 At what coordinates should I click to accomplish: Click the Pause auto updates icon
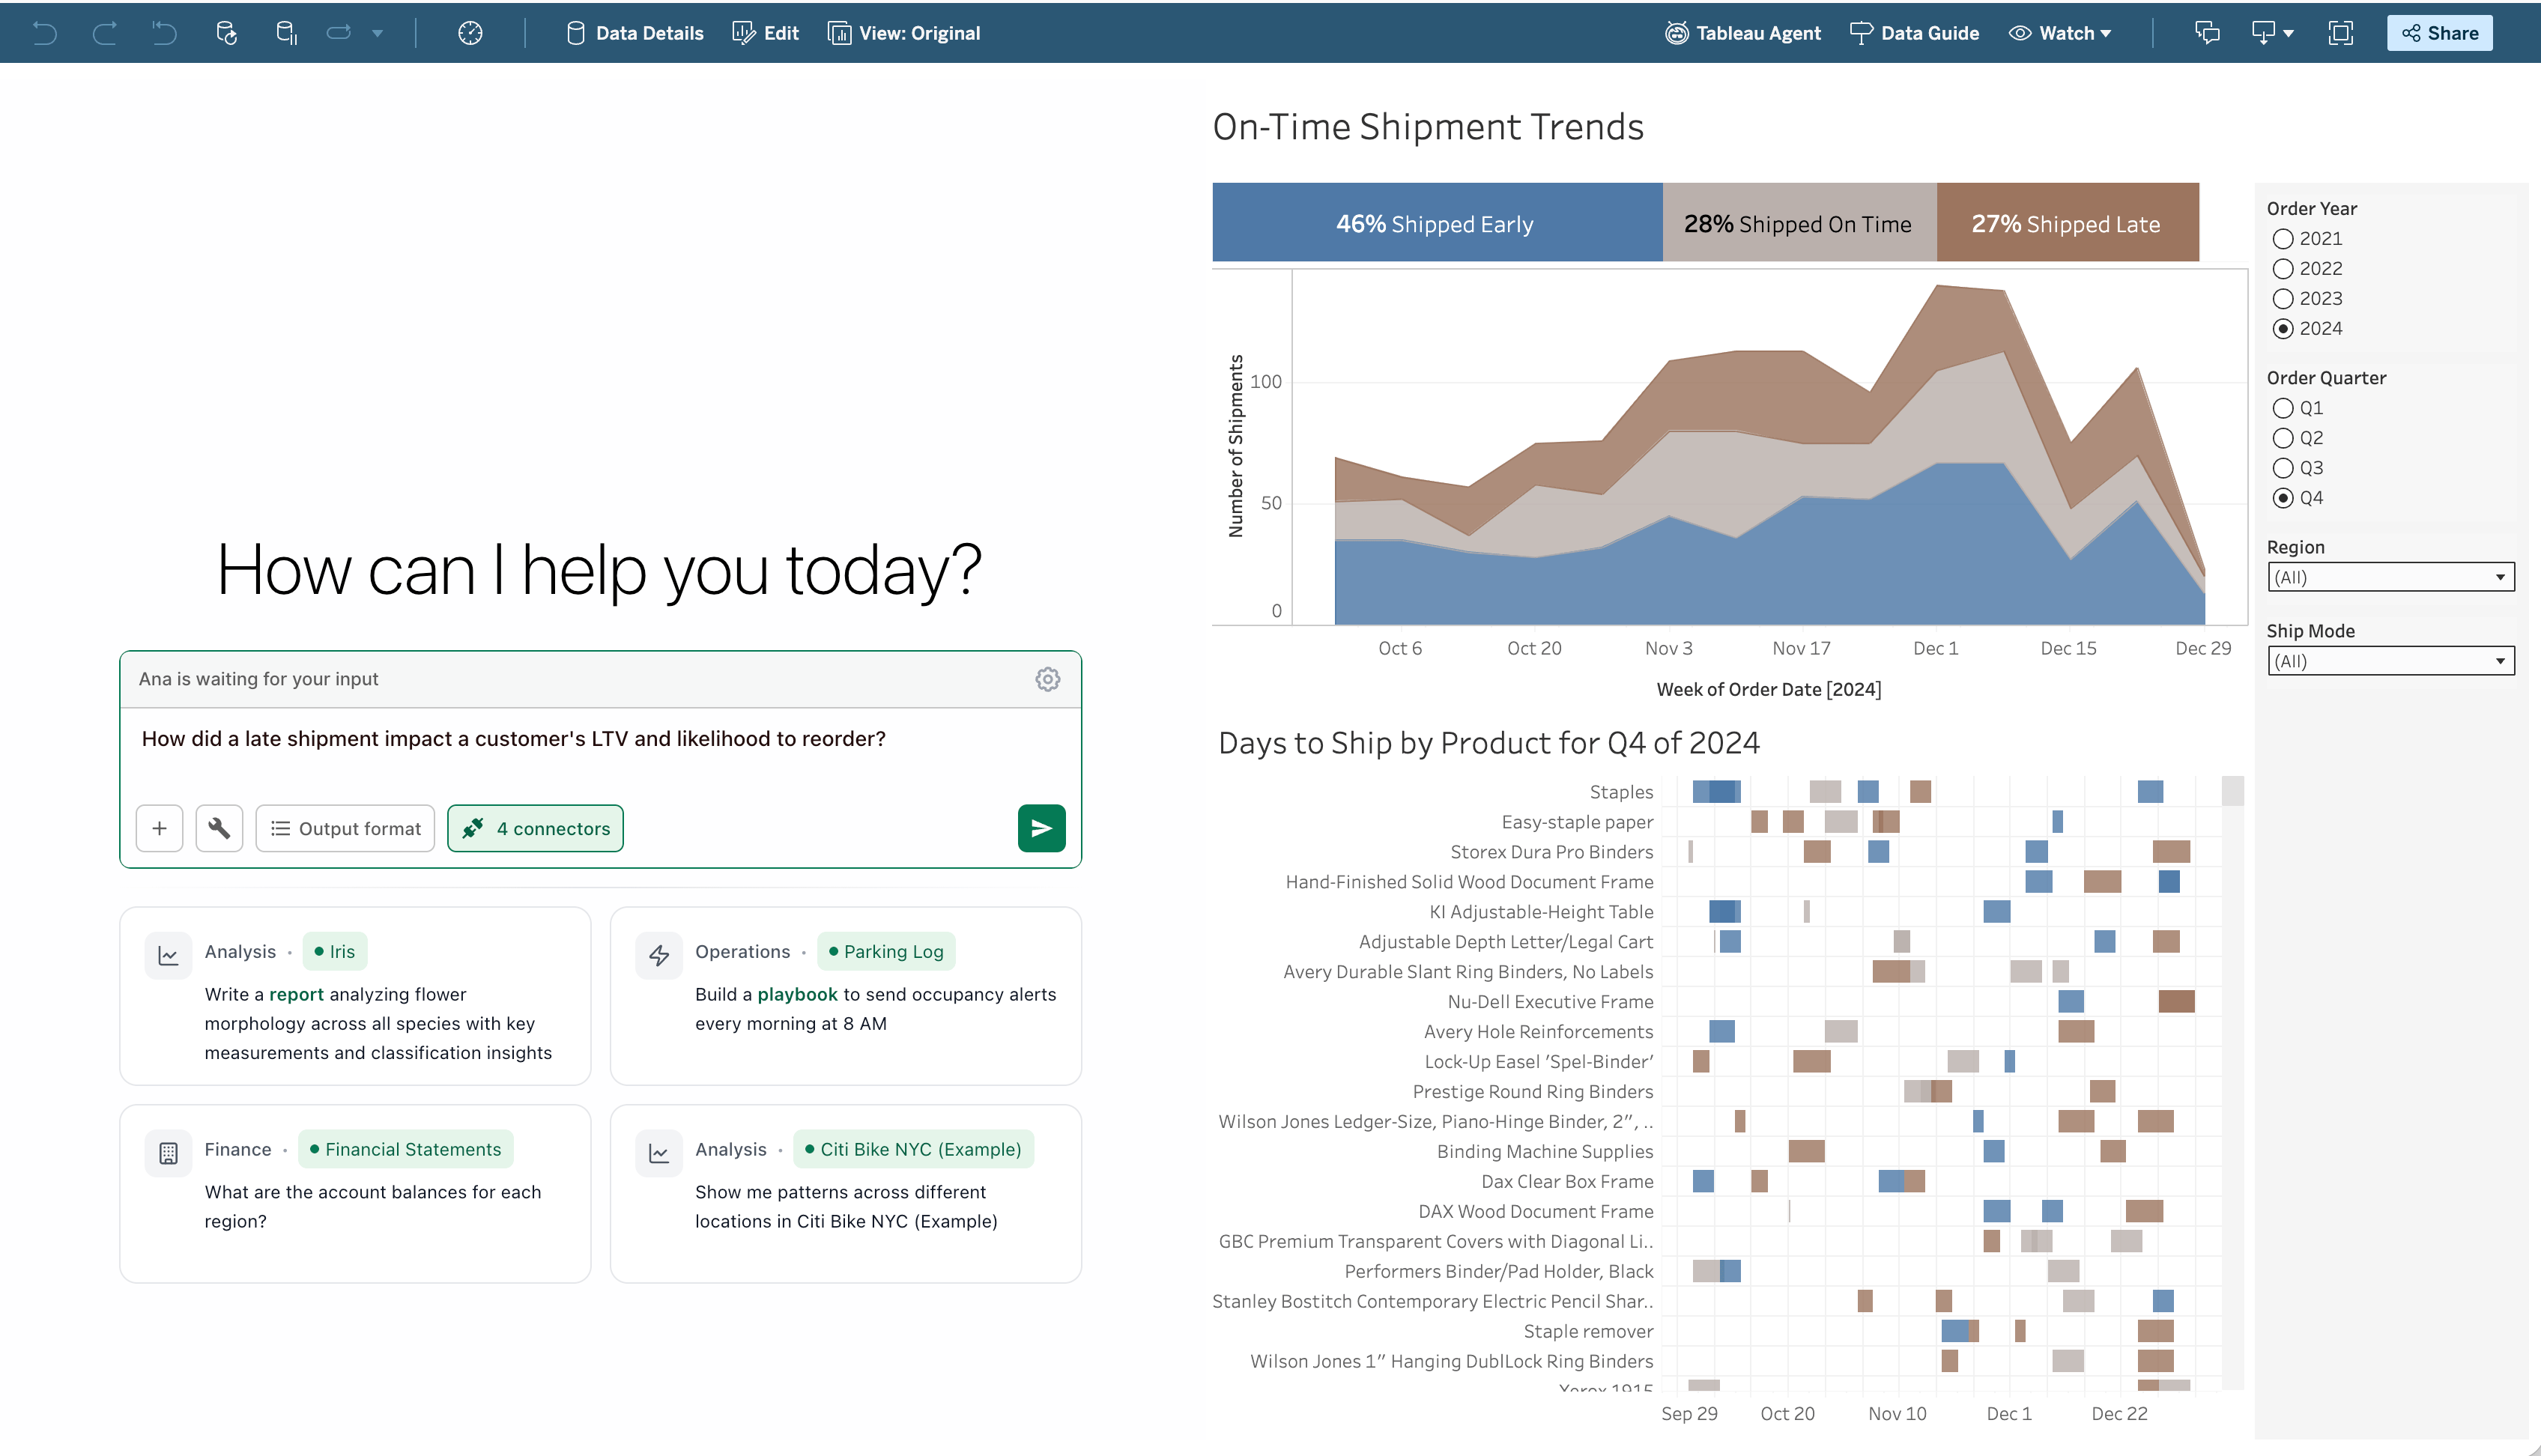tap(286, 33)
